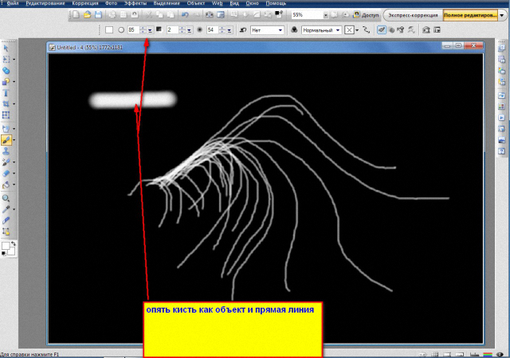The image size is (510, 358).
Task: Select the Stamp tool
Action: (x=6, y=151)
